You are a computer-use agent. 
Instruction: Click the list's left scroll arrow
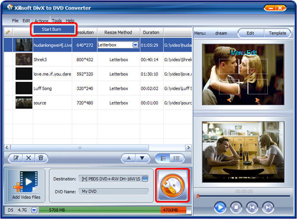point(7,148)
